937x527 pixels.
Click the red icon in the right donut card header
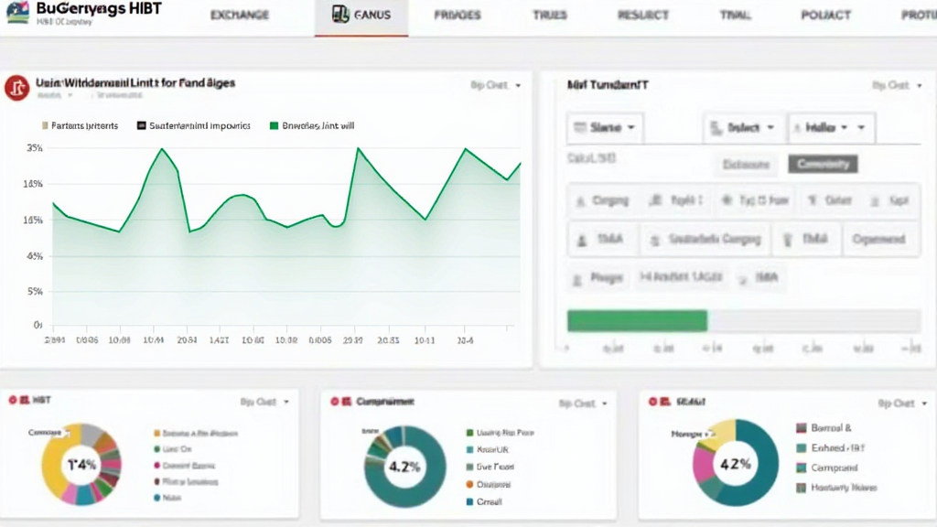coord(654,401)
